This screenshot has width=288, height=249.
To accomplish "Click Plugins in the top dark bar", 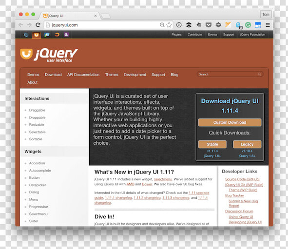I will 176,35.
